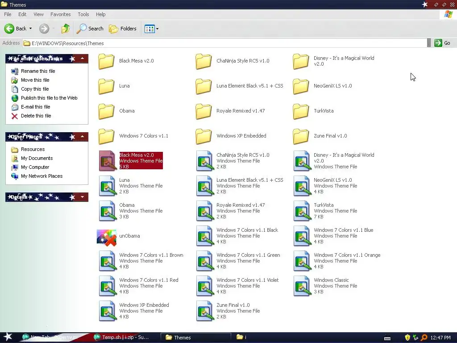Screen dimensions: 457x343
Task: Select the ChaNinja Style RC5 theme file icon
Action: click(205, 161)
